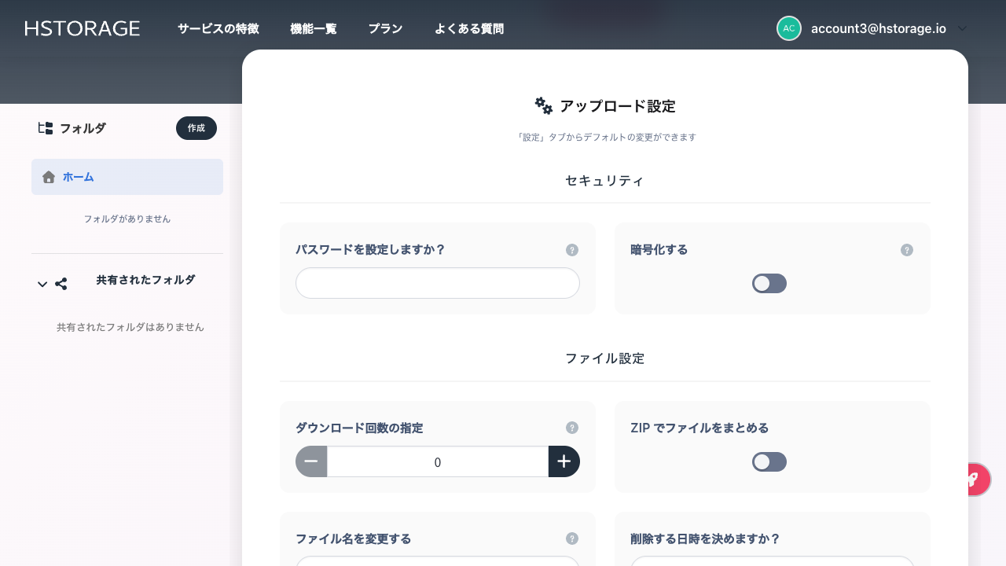The height and width of the screenshot is (566, 1006).
Task: Click the 共有されたフォルダはありません message
Action: 130,327
